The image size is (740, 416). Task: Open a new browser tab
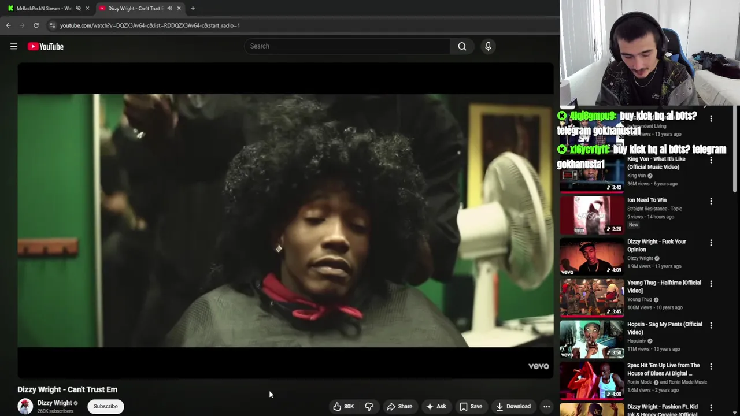(193, 8)
